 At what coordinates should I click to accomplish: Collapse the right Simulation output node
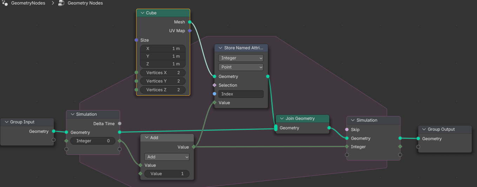(x=353, y=120)
